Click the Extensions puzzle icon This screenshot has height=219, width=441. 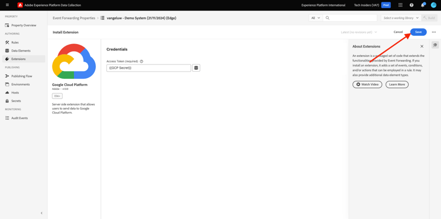click(7, 59)
